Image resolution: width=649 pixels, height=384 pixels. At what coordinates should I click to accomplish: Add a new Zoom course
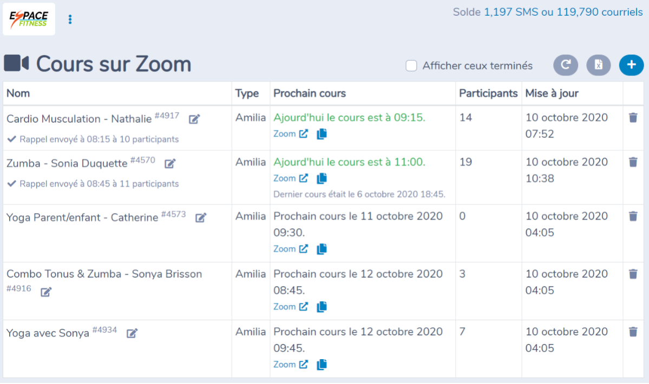tap(631, 65)
